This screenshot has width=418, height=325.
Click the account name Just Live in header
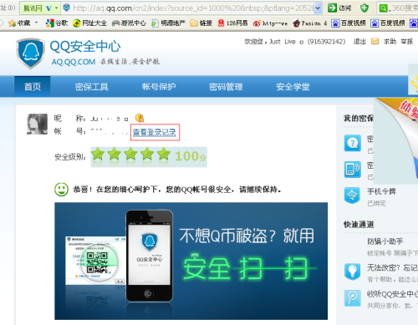click(x=285, y=42)
